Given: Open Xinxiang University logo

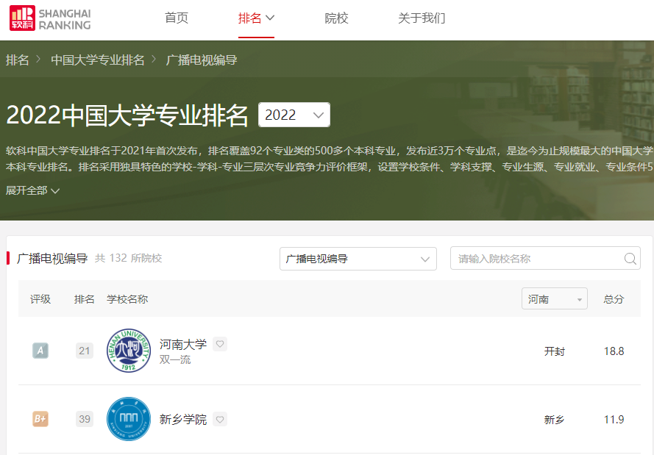Looking at the screenshot, I should (x=129, y=419).
